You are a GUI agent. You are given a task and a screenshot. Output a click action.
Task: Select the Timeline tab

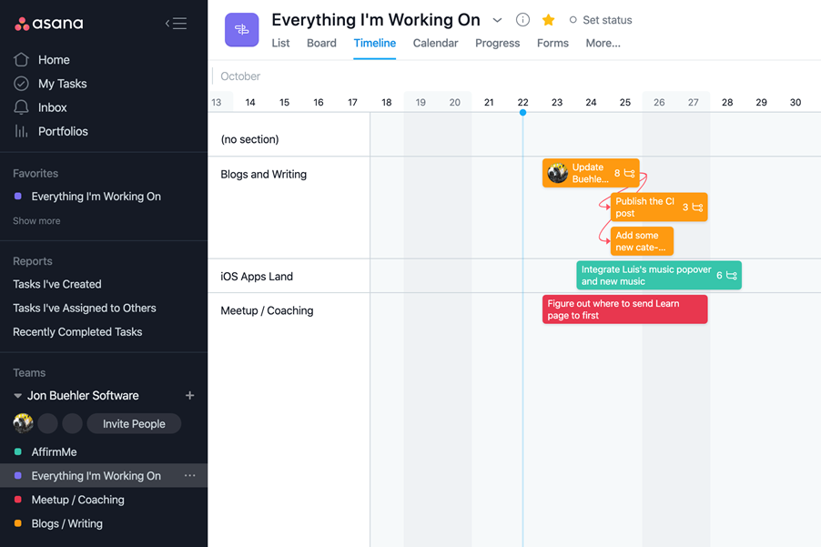point(375,43)
